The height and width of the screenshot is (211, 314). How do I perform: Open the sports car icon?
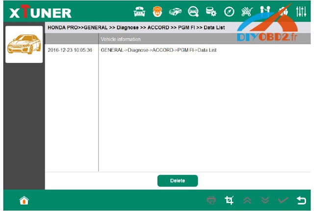(175, 11)
